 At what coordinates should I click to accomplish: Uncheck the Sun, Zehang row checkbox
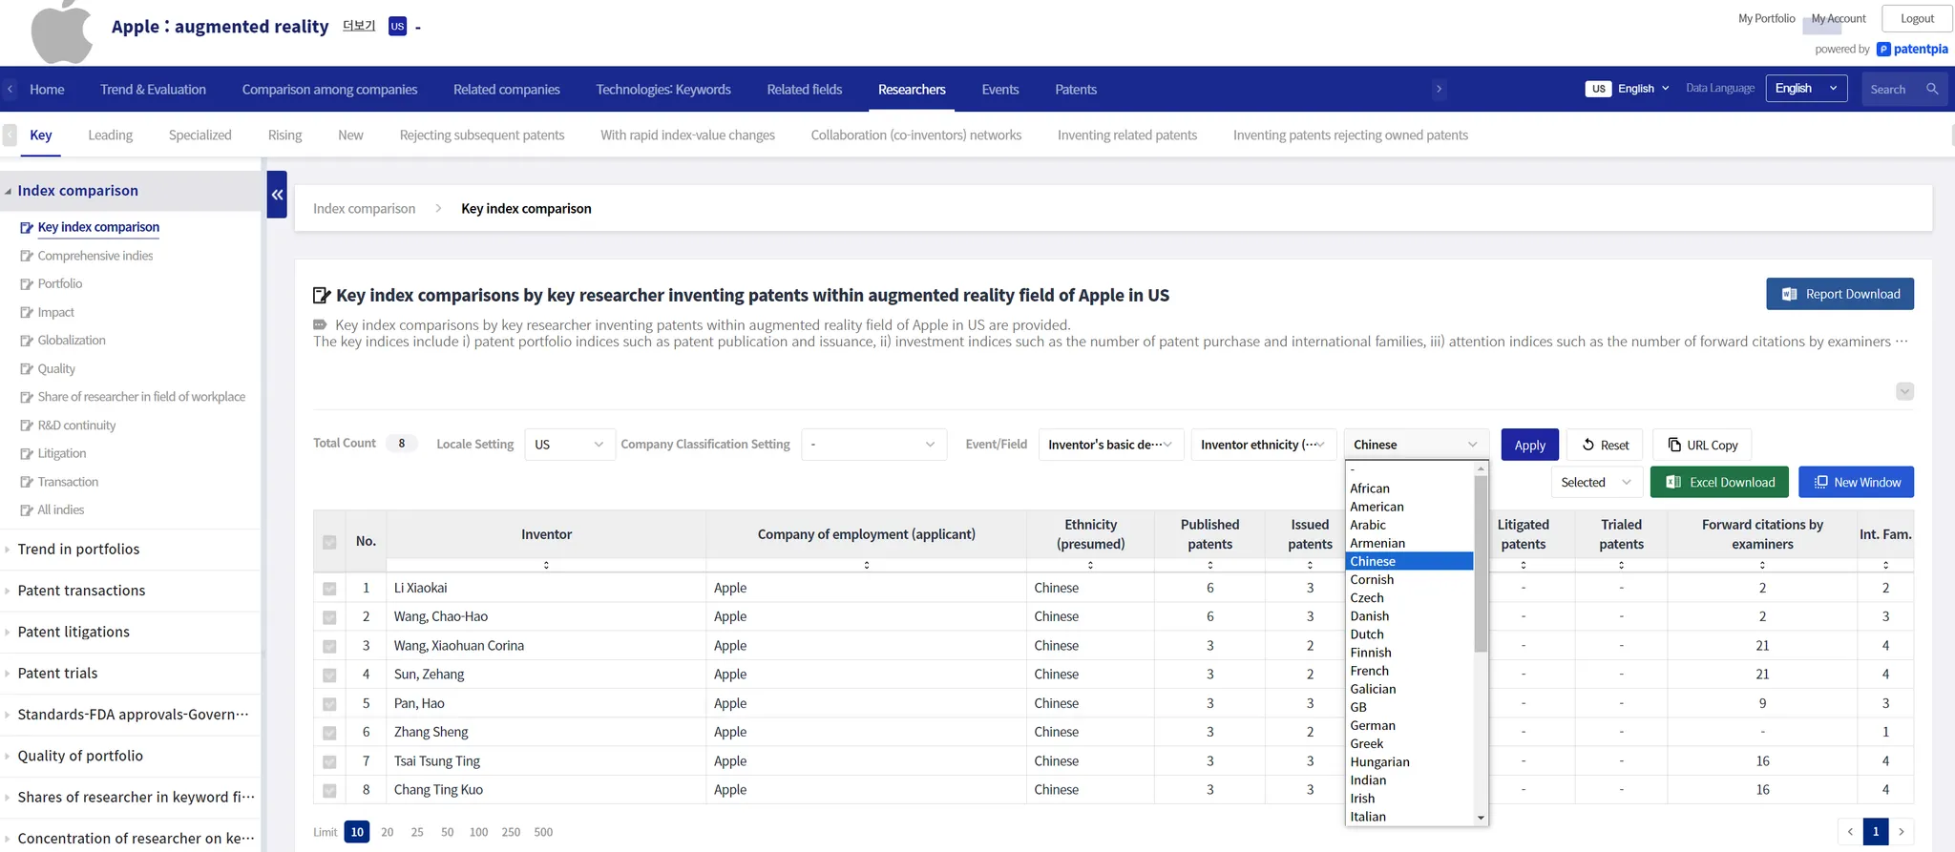[x=329, y=675]
